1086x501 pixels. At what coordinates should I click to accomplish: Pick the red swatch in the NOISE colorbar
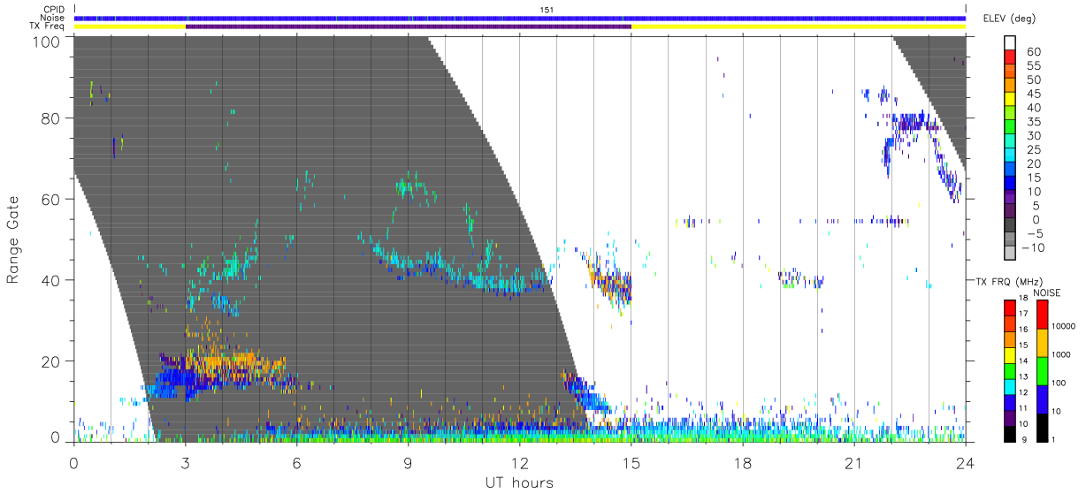(1042, 314)
